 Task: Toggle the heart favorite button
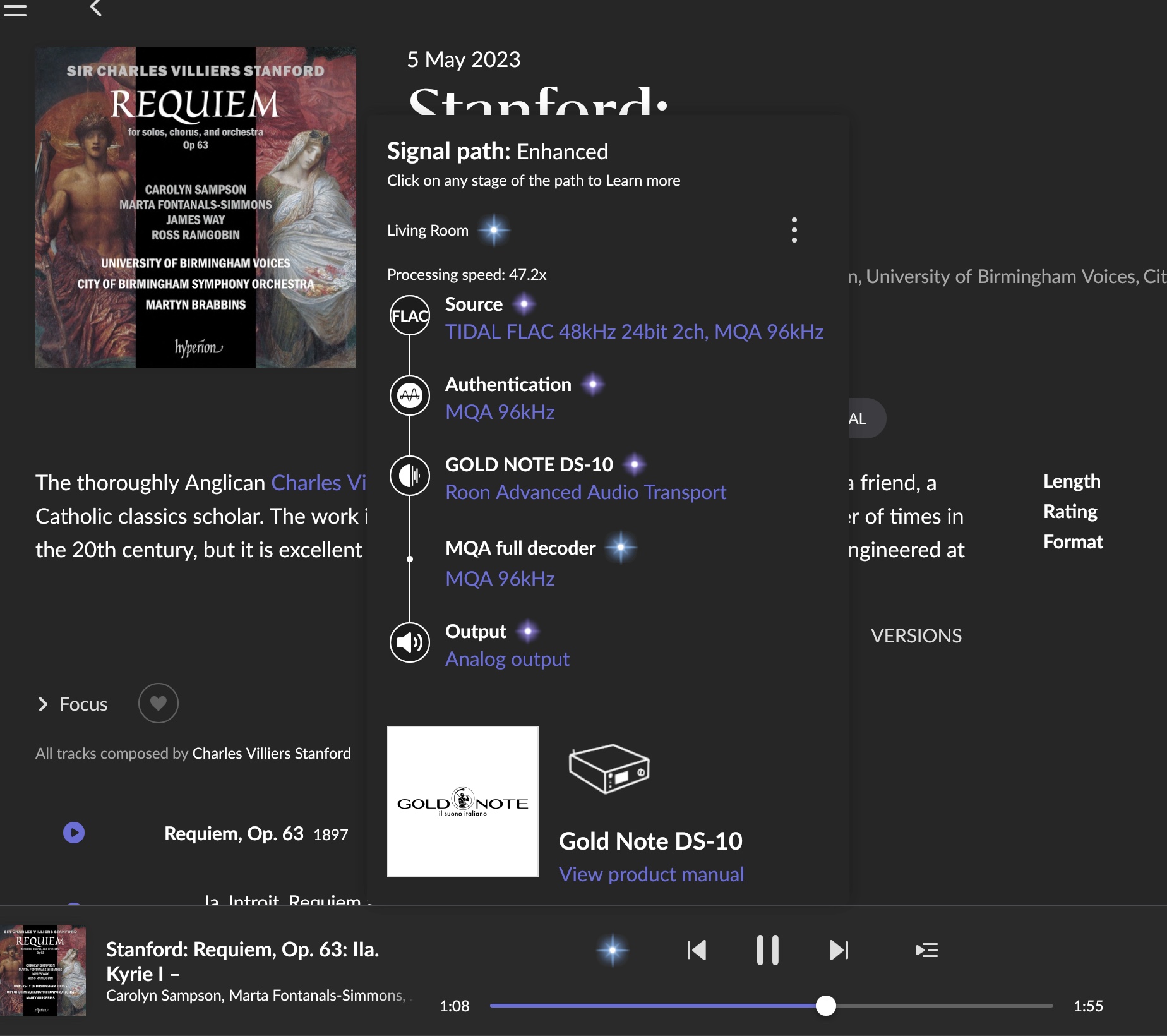pos(159,703)
